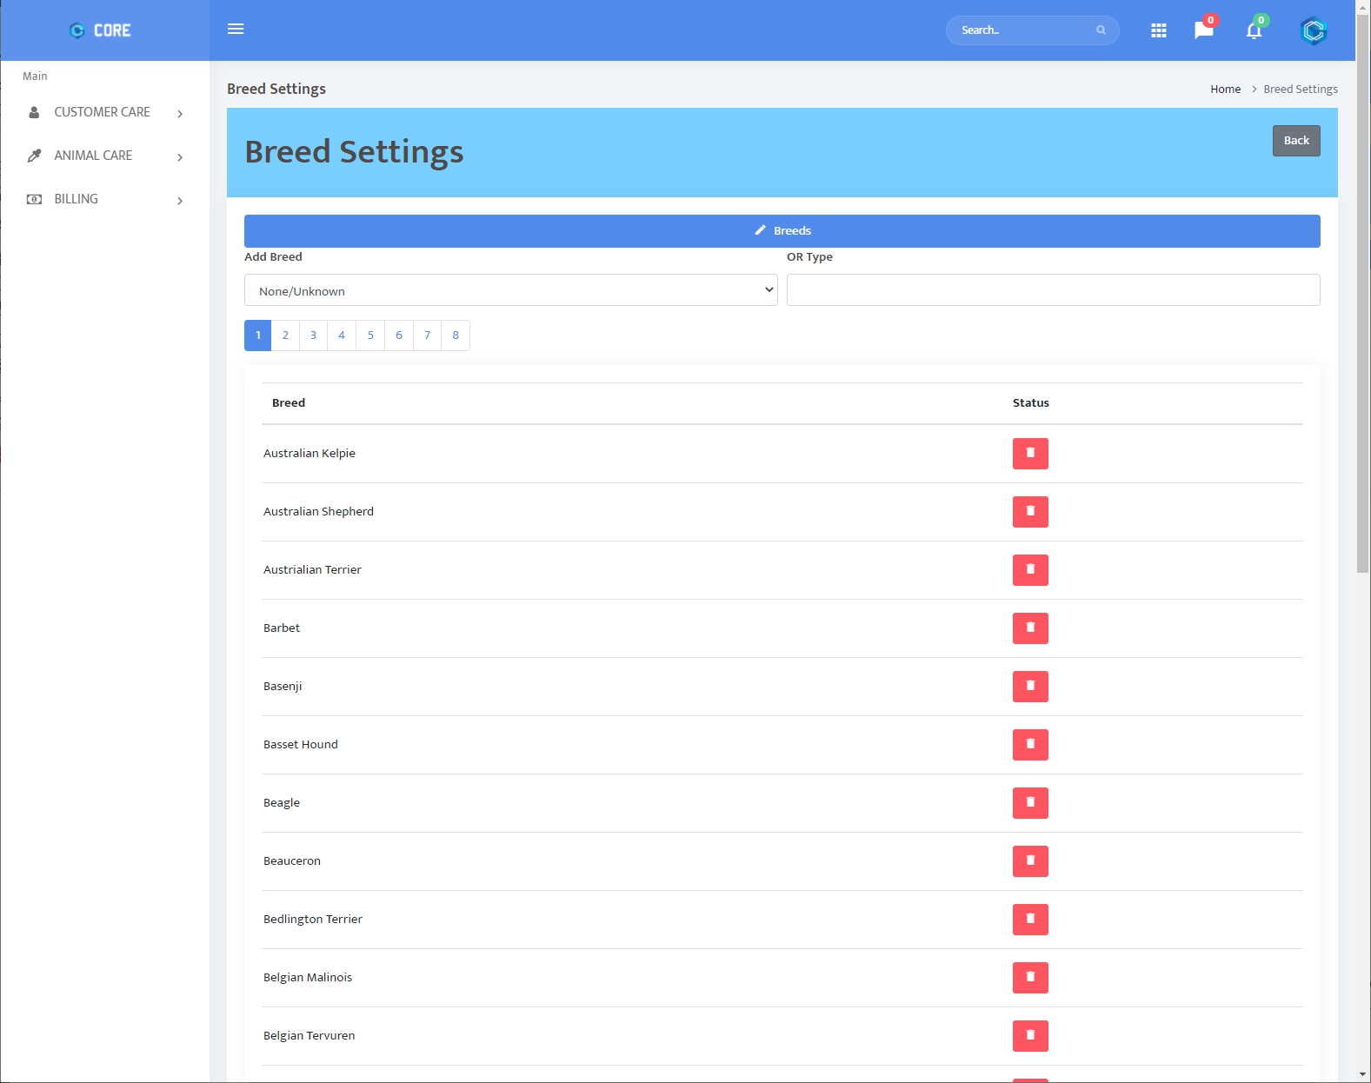The width and height of the screenshot is (1371, 1083).
Task: Delete the Beauceron breed
Action: 1030,861
